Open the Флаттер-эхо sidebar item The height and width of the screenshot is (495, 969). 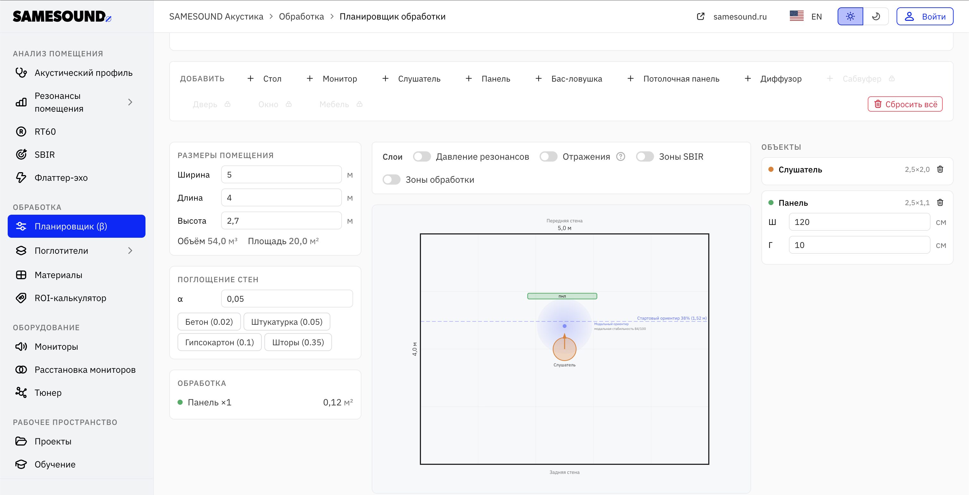(61, 178)
